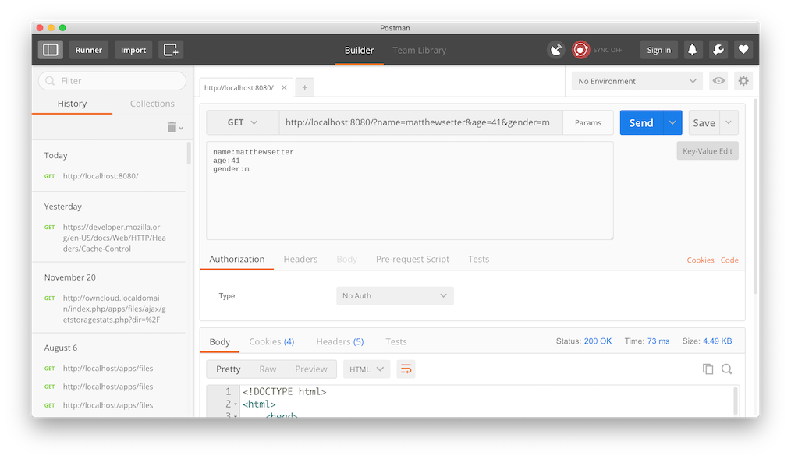
Task: Click the Params button
Action: tap(588, 122)
